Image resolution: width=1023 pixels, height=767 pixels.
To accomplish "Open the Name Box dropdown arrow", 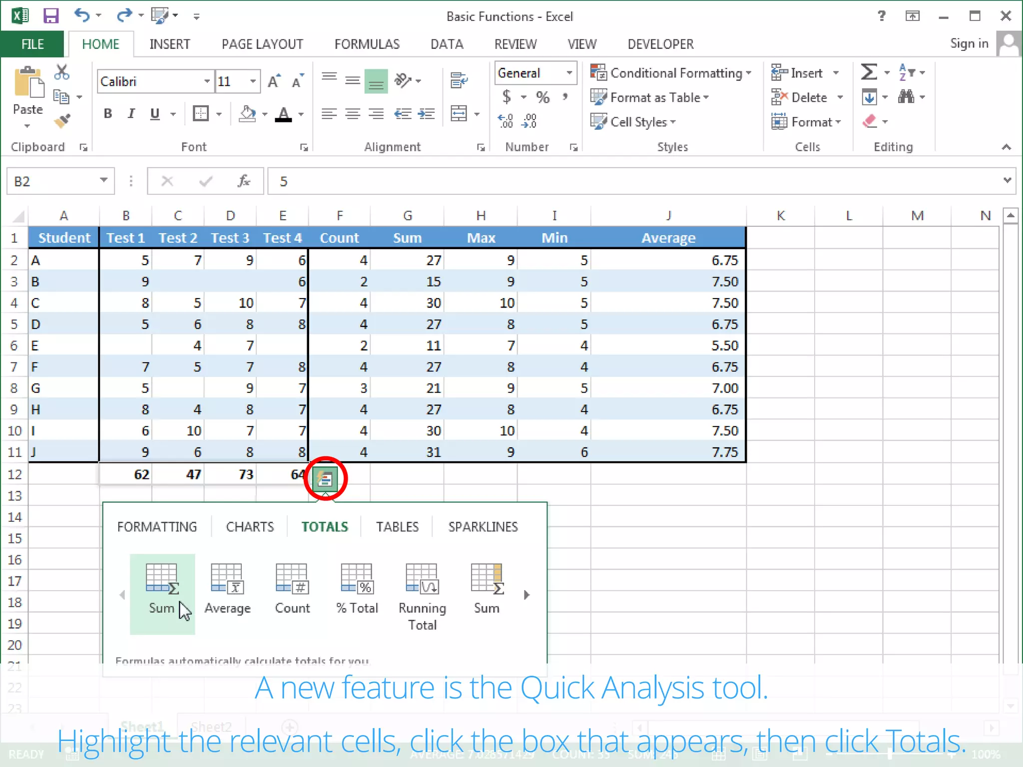I will 103,180.
